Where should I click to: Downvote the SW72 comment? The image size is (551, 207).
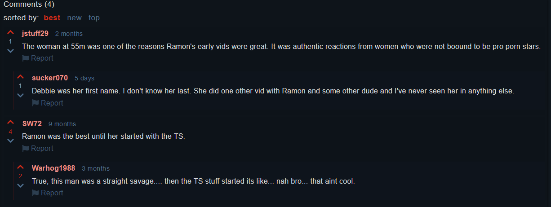(10, 141)
